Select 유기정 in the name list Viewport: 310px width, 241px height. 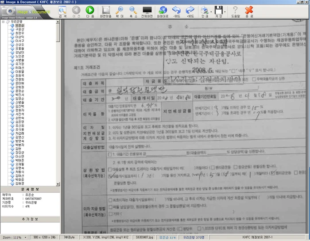pos(20,64)
